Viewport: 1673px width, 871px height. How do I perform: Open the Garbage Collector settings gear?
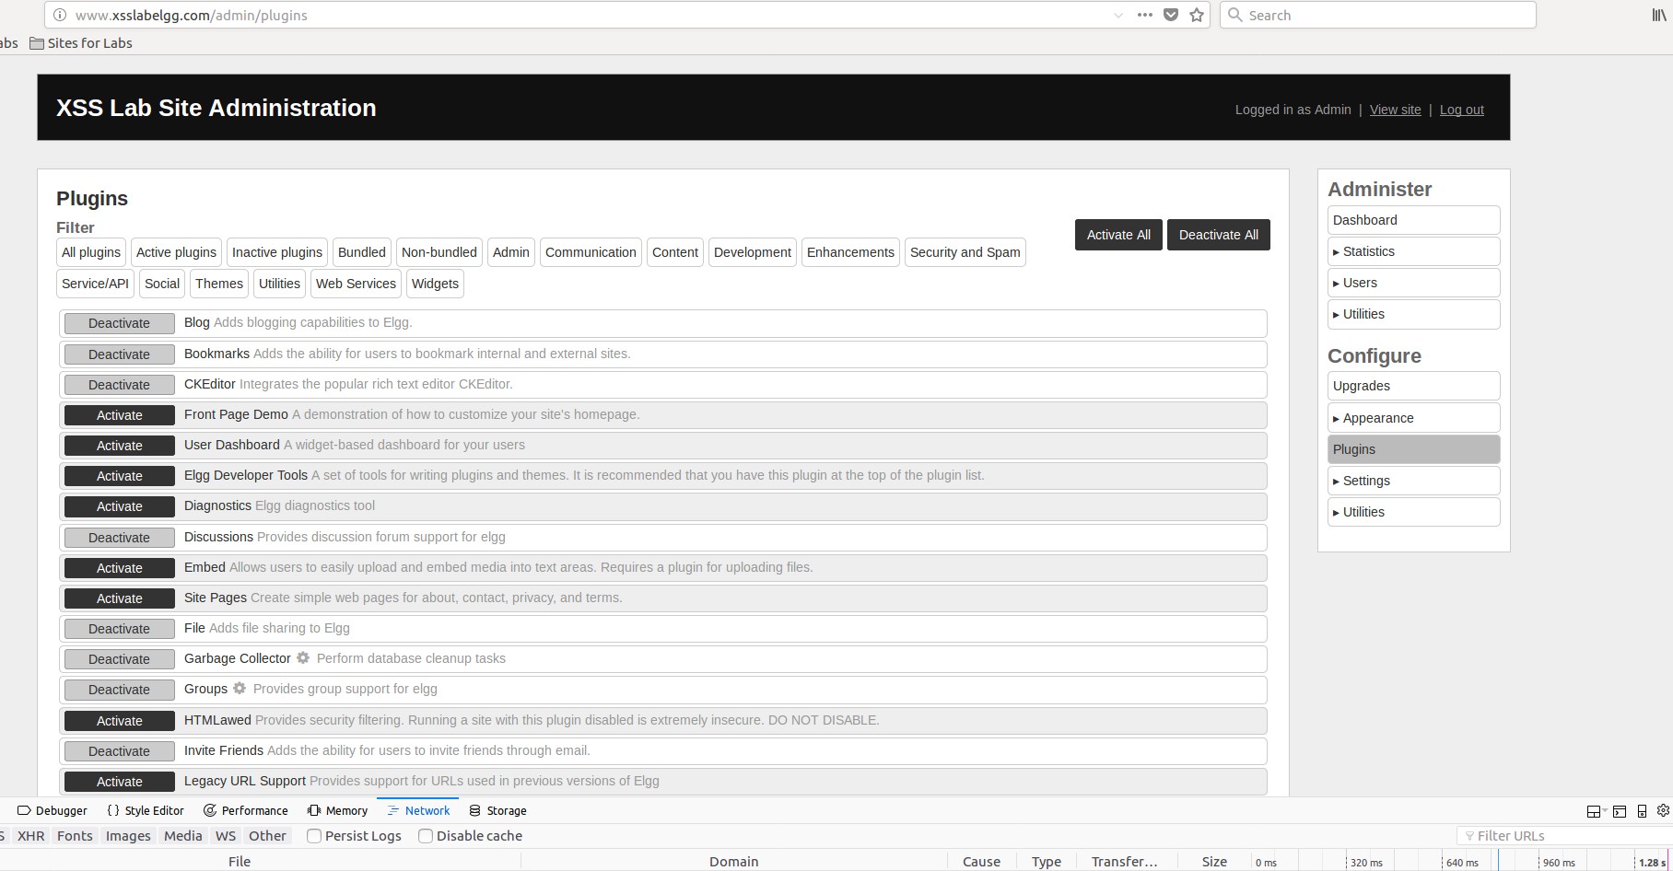coord(303,657)
